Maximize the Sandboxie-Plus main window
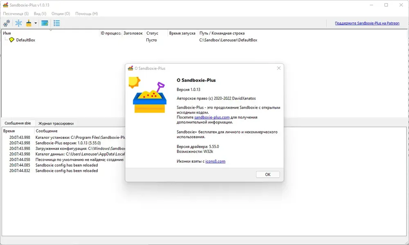Viewport: 409px width, 245px height. click(x=386, y=5)
